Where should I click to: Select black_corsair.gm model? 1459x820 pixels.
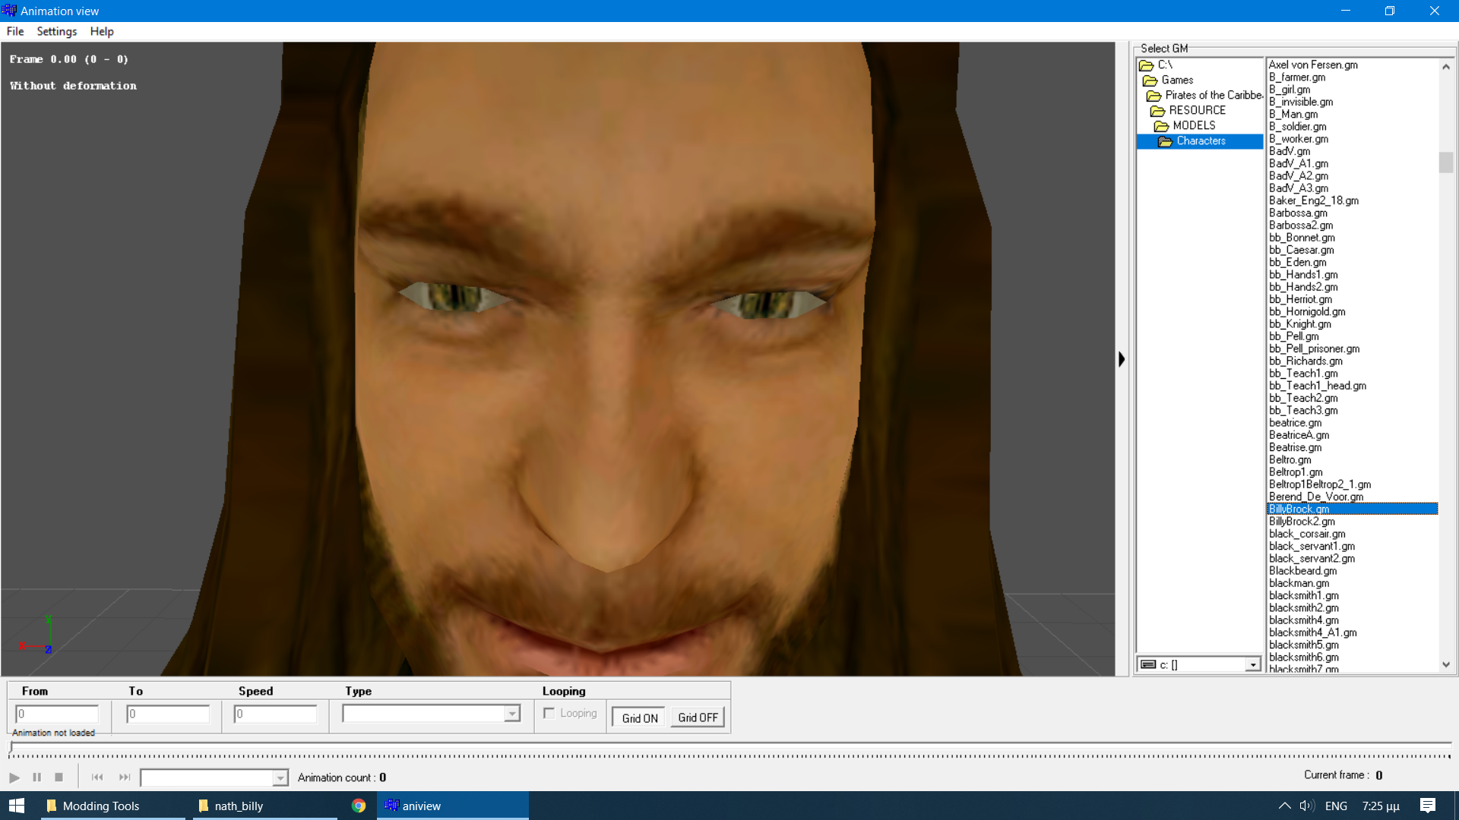tap(1307, 534)
